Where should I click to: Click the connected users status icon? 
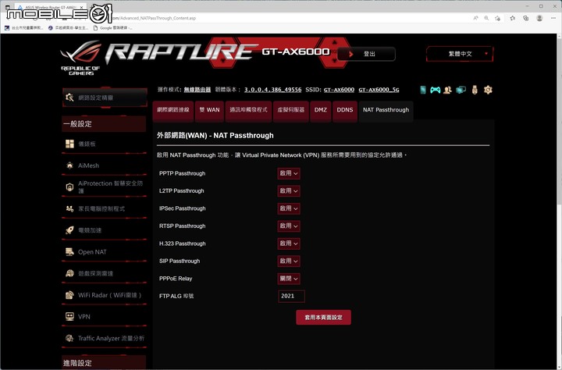click(447, 90)
